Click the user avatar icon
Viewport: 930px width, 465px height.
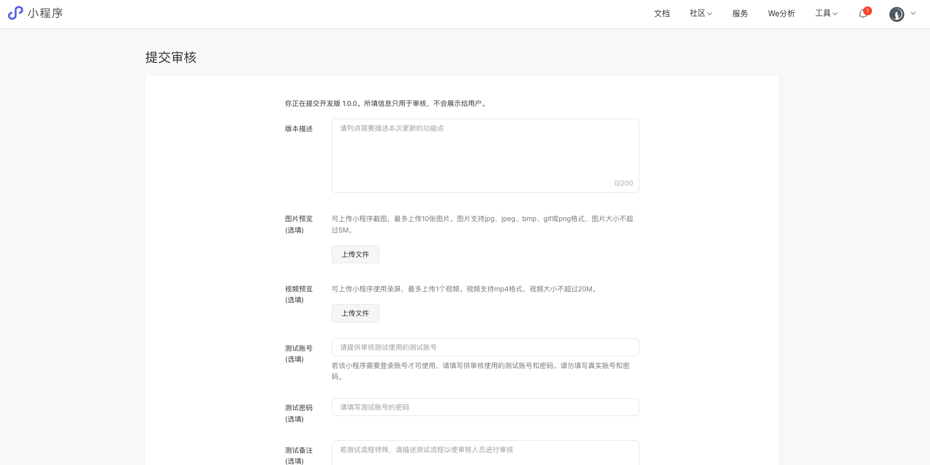pos(897,14)
